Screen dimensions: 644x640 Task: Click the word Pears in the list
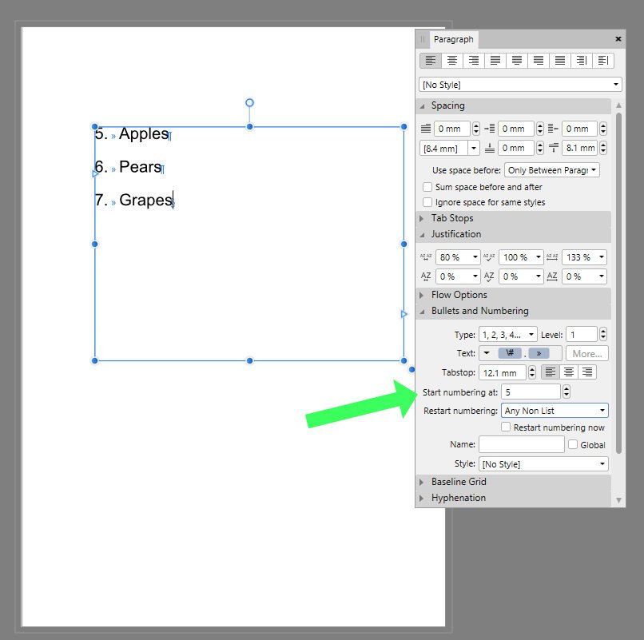(140, 167)
